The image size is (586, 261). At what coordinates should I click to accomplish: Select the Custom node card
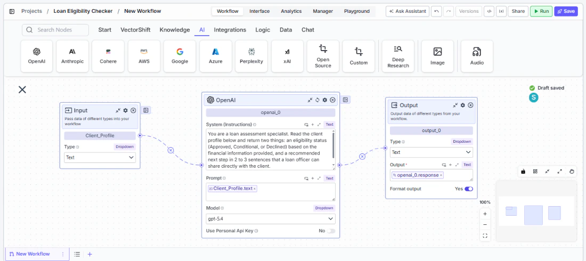359,56
